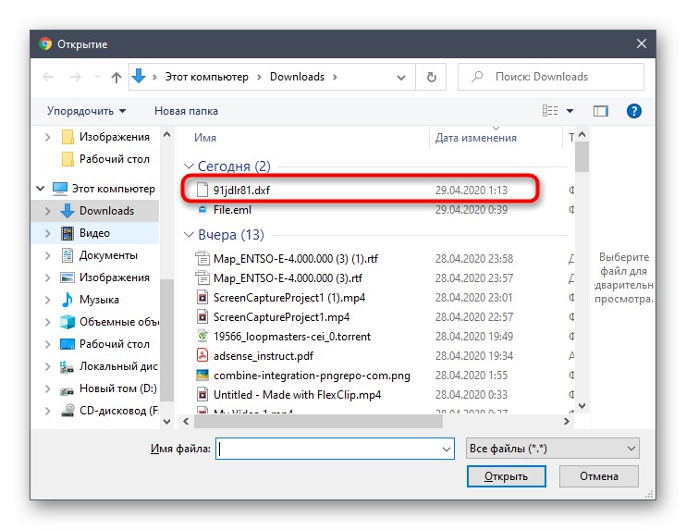Select the adsense_instruct.pdf file
Screen dimensions: 686x530
pyautogui.click(x=263, y=356)
